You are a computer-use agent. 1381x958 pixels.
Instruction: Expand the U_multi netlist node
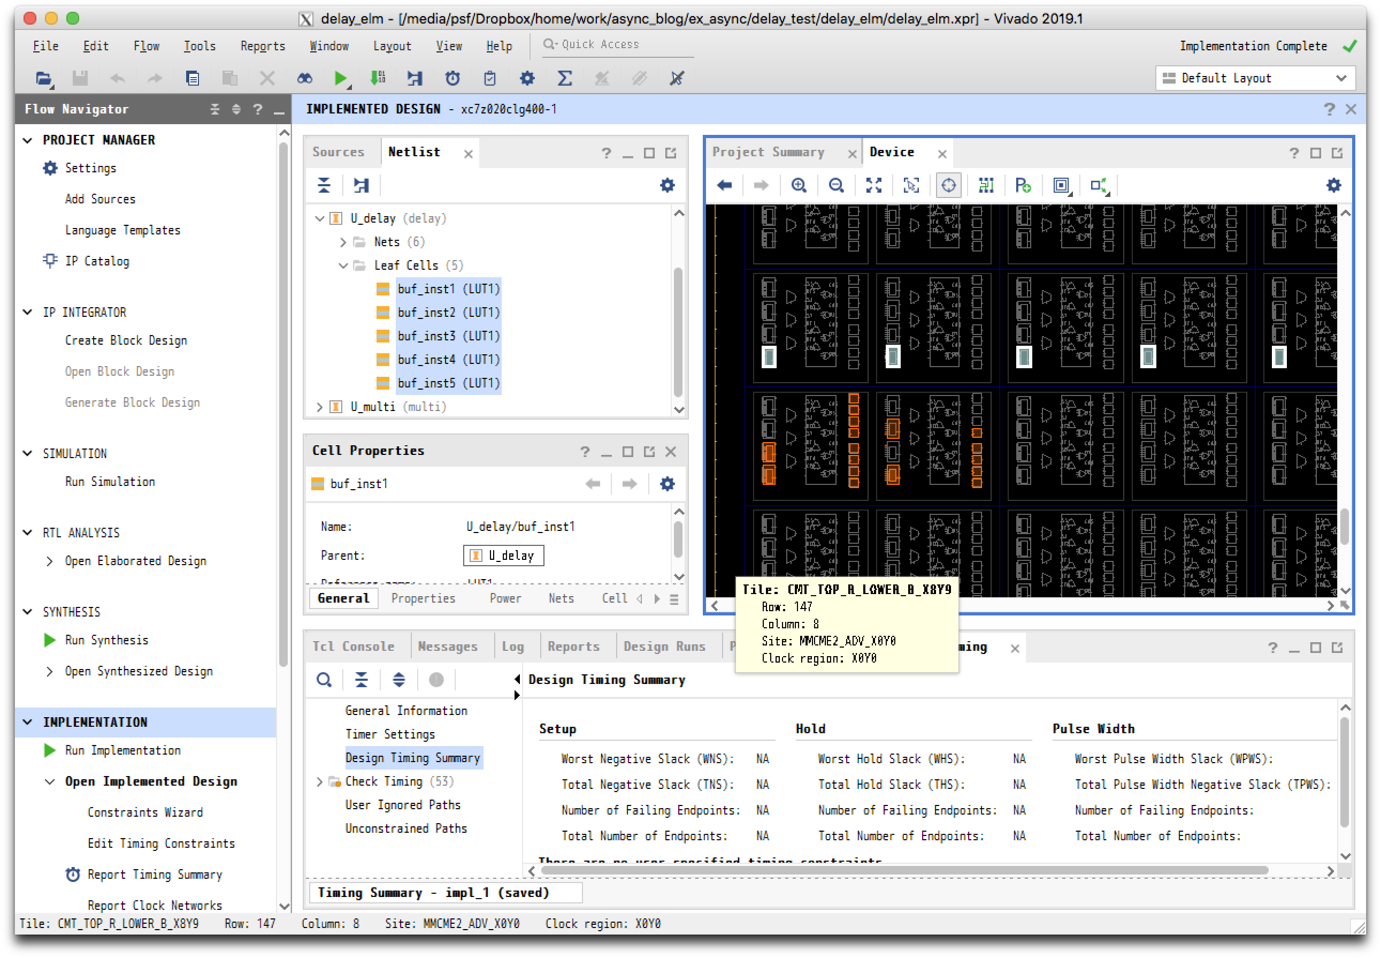(320, 407)
